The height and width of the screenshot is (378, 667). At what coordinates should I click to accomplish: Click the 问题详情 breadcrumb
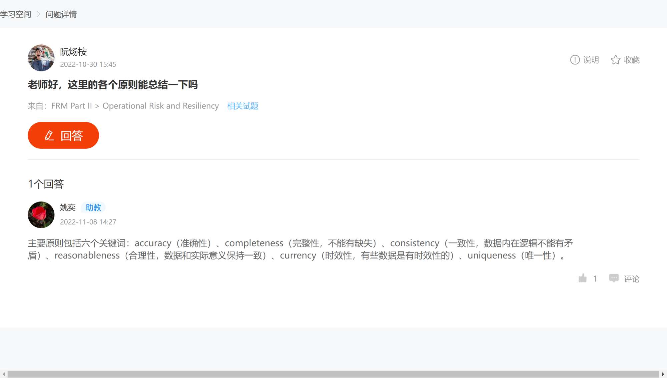coord(61,14)
